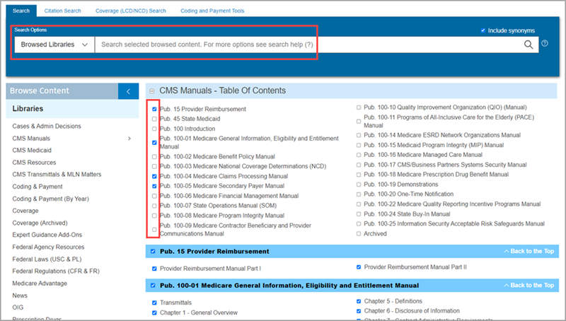Toggle the Pub. 15 Provider Reimbursement section header checkbox

coord(153,252)
